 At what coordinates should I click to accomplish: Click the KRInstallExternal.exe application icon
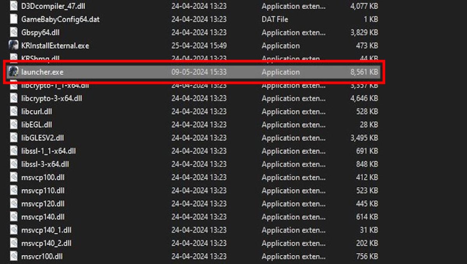click(x=13, y=46)
